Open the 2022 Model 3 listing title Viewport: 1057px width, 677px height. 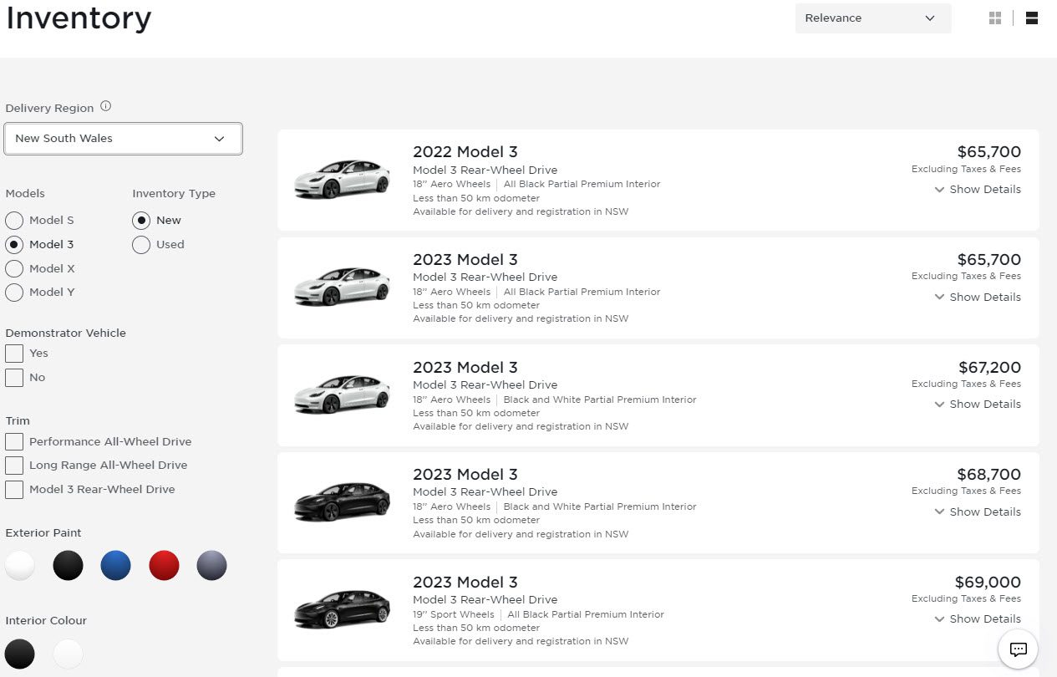465,151
